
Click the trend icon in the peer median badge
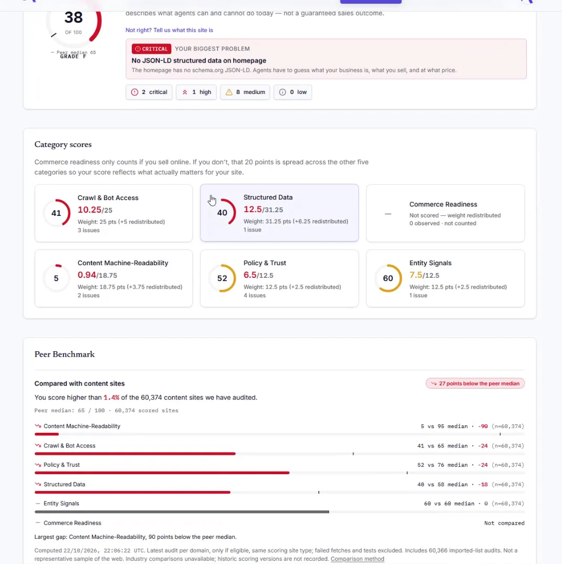(x=433, y=383)
